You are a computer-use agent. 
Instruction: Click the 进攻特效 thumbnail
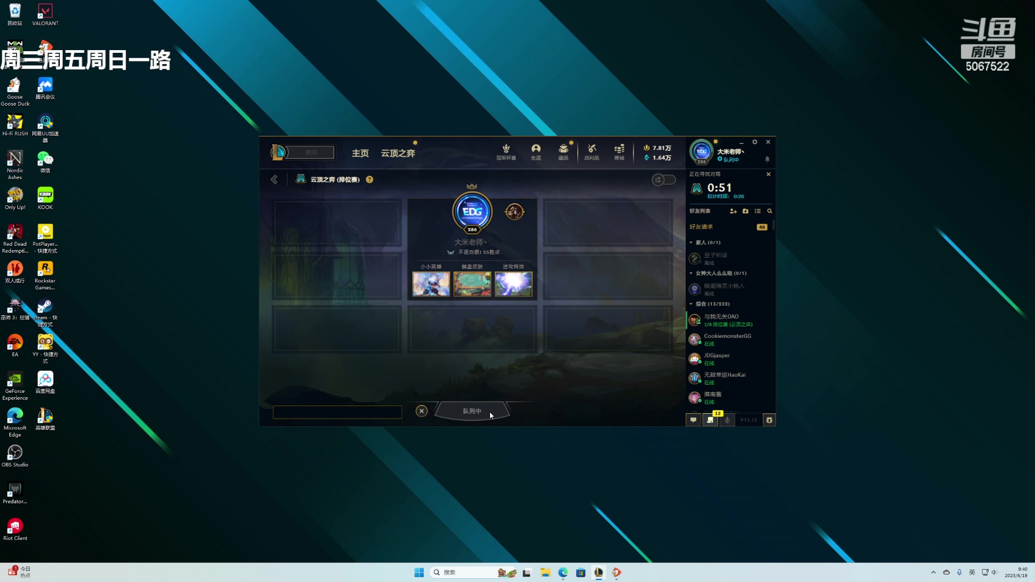(x=513, y=284)
